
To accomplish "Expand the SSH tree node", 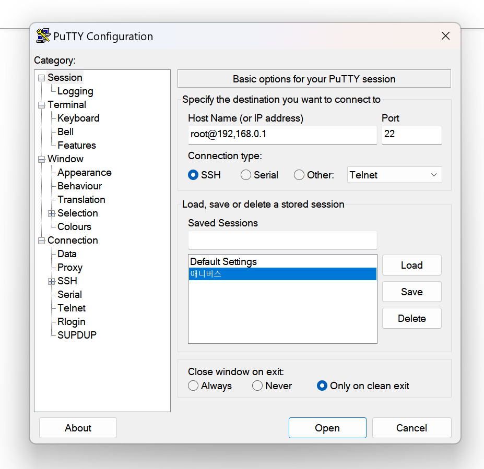I will pyautogui.click(x=52, y=282).
